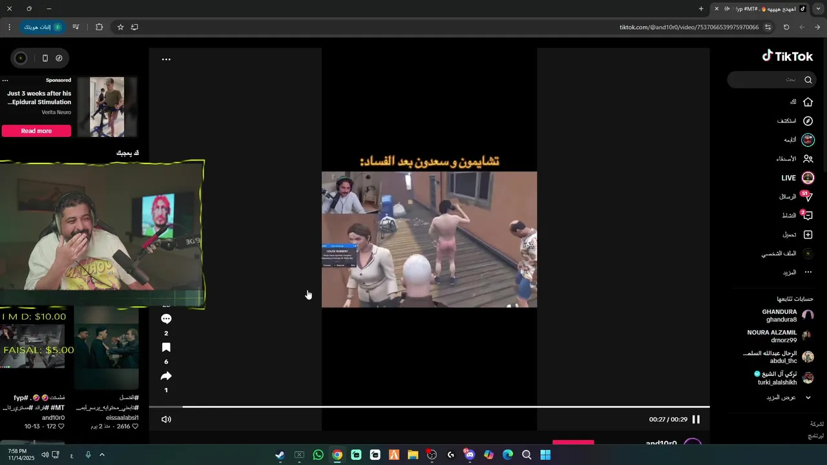The image size is (827, 465).
Task: Pause the video with the pause button
Action: 696,419
